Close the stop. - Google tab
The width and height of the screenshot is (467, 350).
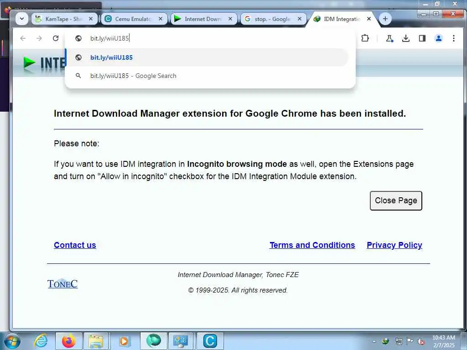[x=300, y=19]
